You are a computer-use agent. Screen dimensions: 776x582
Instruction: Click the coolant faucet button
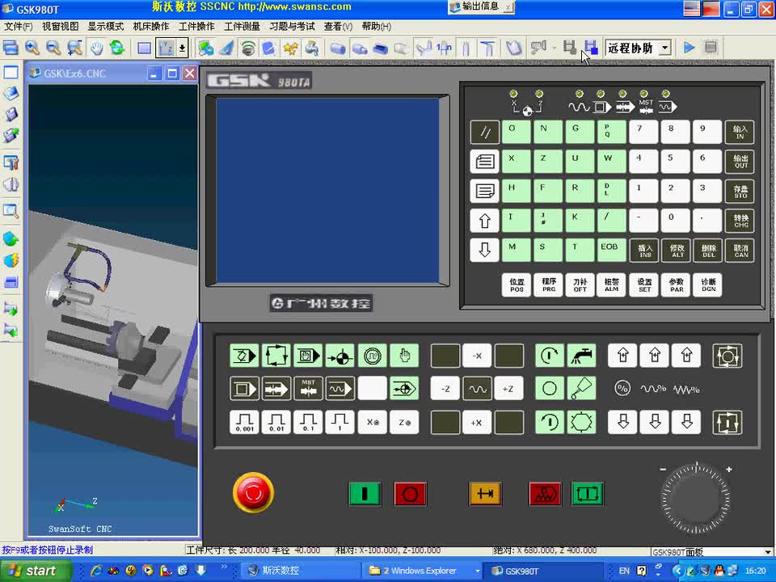581,356
